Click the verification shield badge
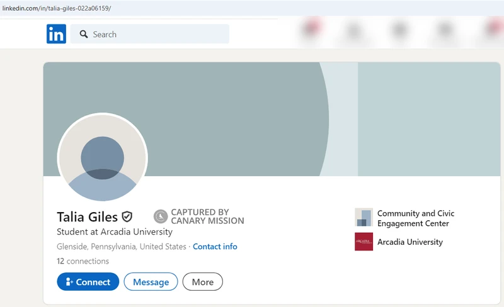 point(127,217)
